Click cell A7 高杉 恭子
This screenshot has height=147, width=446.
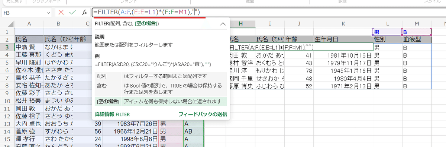[x=29, y=78]
